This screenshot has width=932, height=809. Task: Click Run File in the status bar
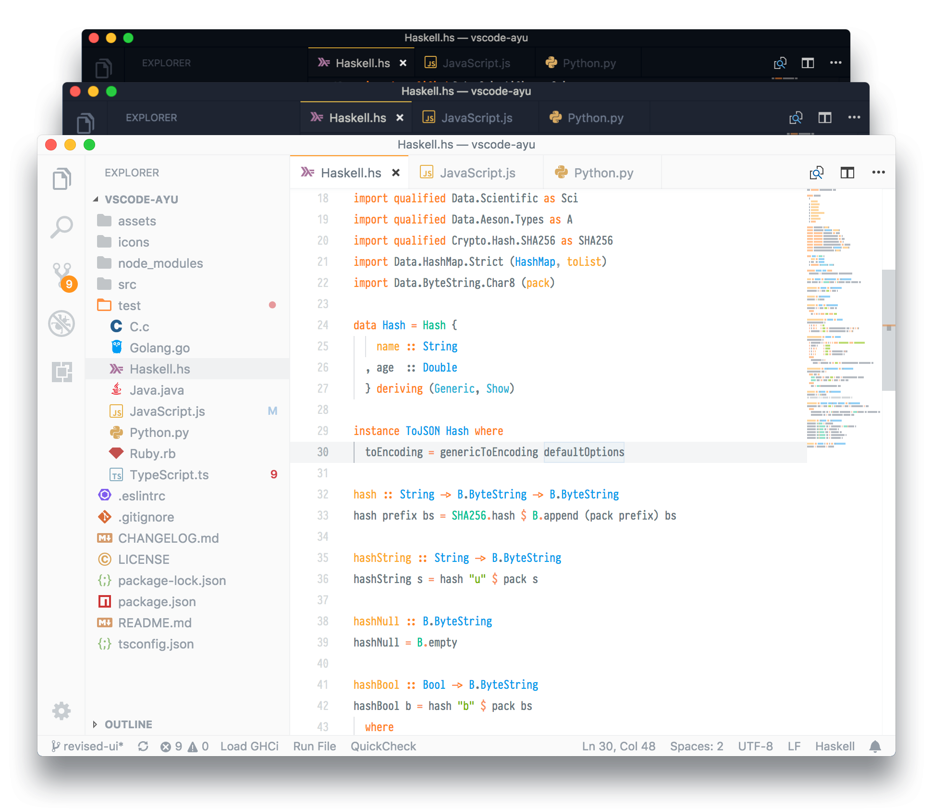click(x=314, y=746)
